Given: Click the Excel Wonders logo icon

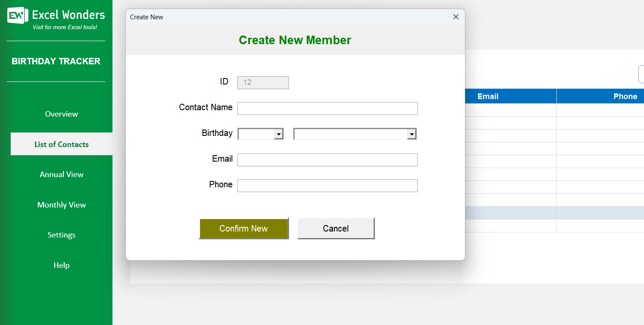Looking at the screenshot, I should click(x=18, y=15).
